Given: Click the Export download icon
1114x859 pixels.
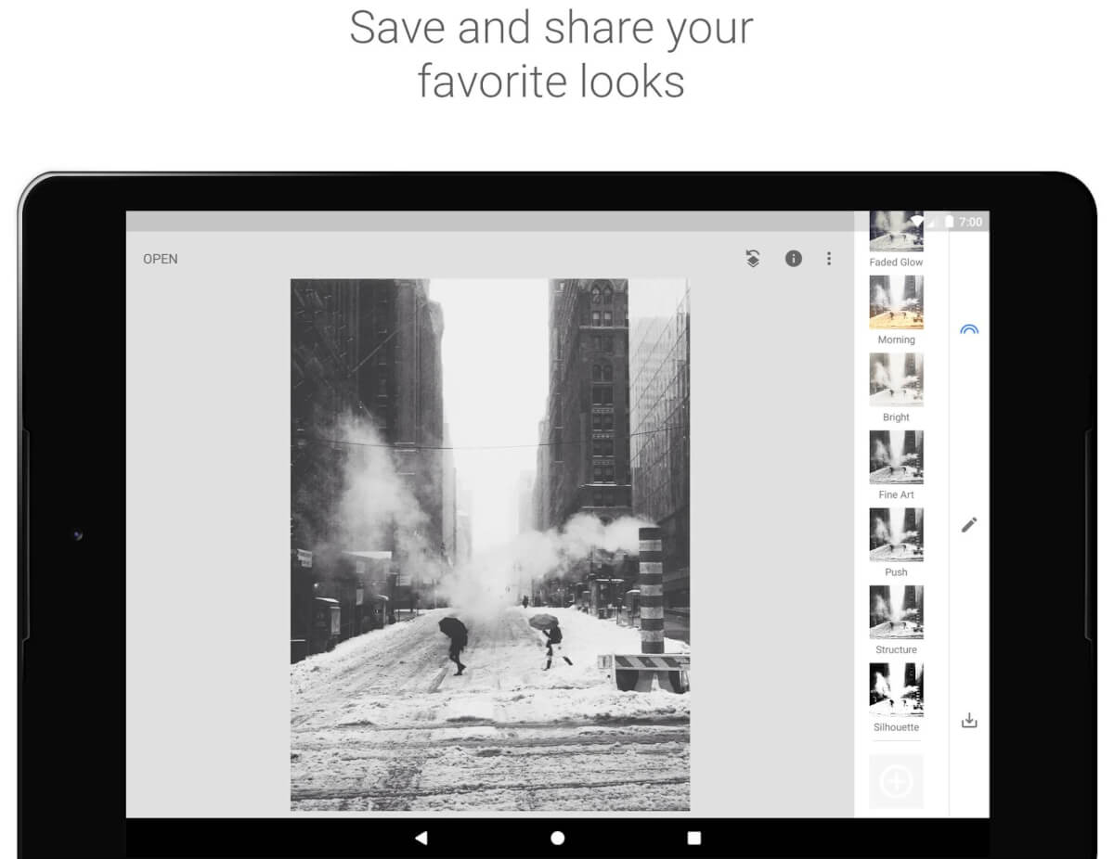Looking at the screenshot, I should point(969,720).
